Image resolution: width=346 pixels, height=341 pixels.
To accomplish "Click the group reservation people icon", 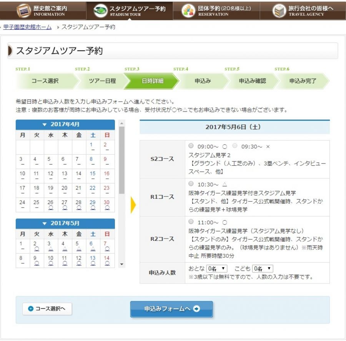I will tap(188, 11).
